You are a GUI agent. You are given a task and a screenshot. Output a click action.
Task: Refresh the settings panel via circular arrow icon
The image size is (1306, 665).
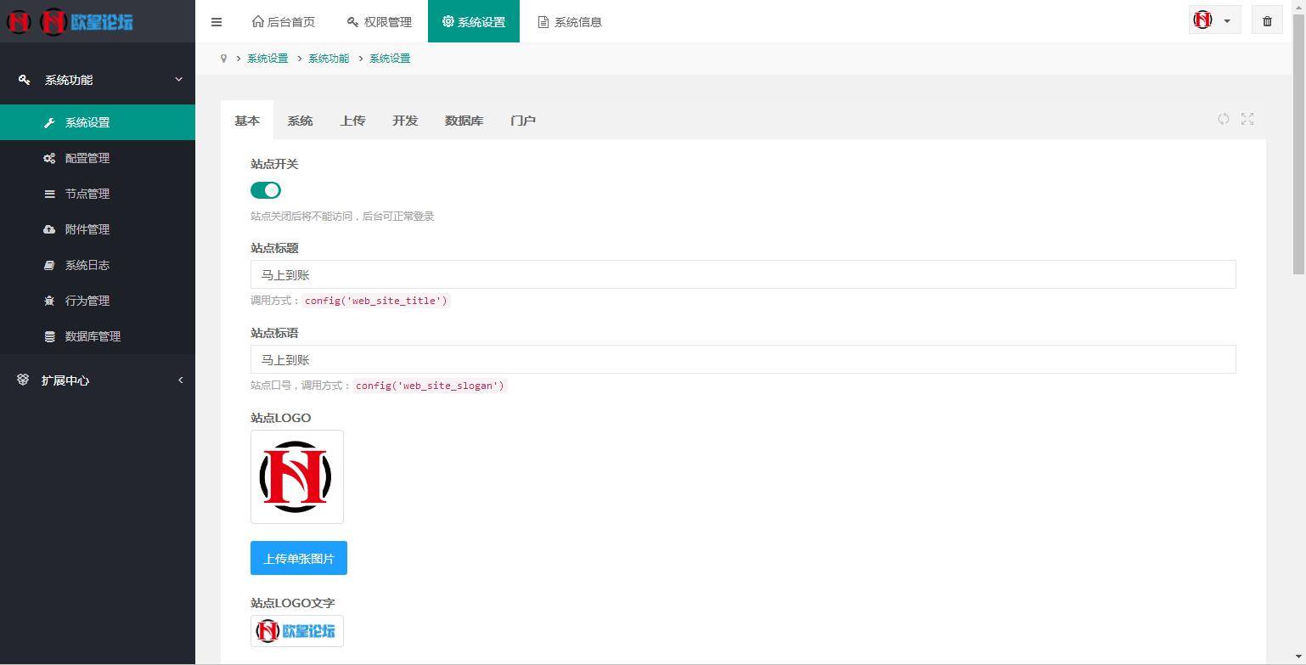click(1223, 119)
